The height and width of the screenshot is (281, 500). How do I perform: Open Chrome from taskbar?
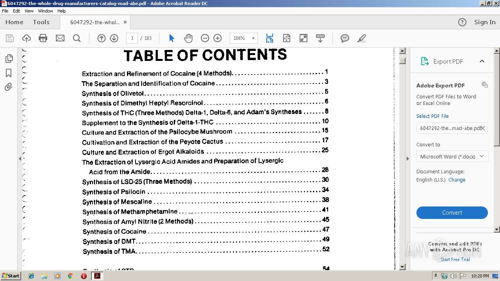70,276
